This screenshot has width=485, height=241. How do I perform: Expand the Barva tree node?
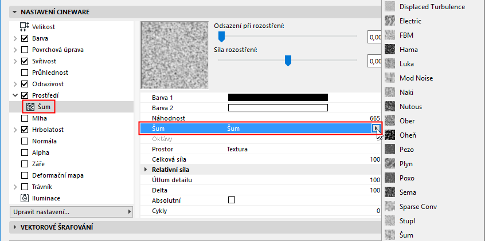[x=15, y=38]
